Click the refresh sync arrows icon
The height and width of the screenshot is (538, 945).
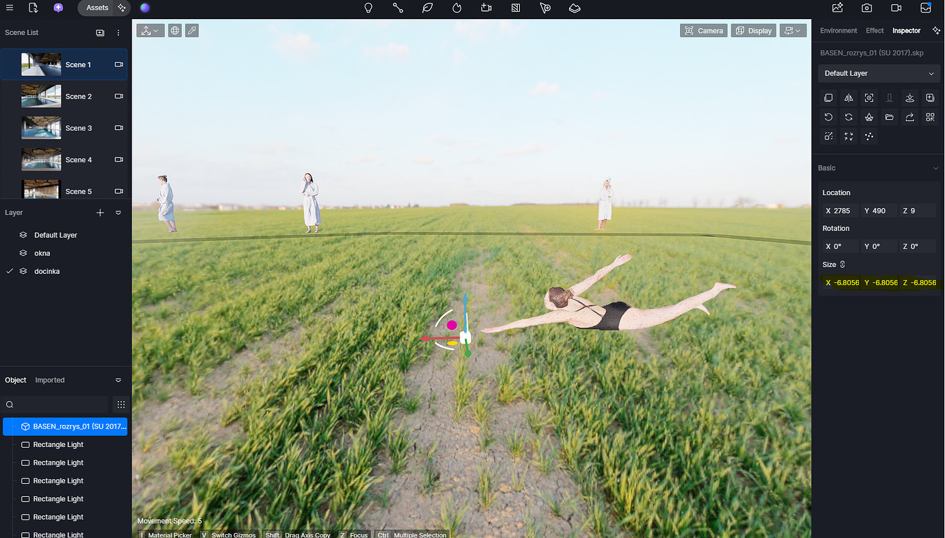point(848,117)
